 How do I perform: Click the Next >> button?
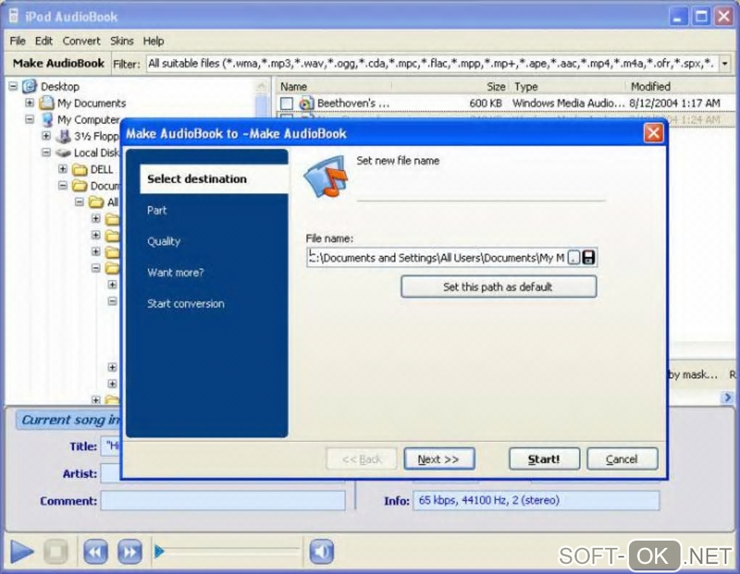click(440, 459)
